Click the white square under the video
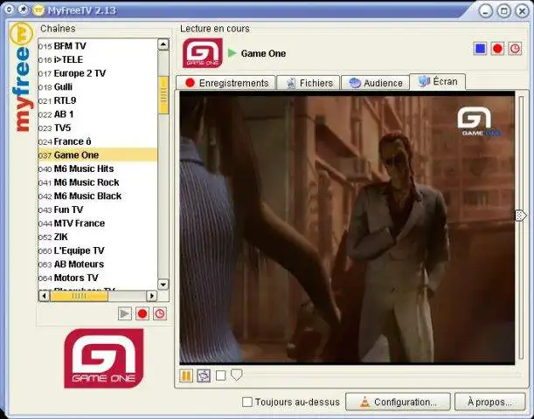This screenshot has width=534, height=419. coord(221,375)
